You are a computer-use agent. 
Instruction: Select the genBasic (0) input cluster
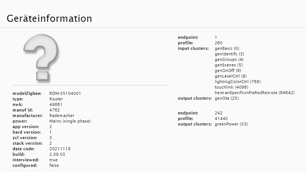point(227,48)
